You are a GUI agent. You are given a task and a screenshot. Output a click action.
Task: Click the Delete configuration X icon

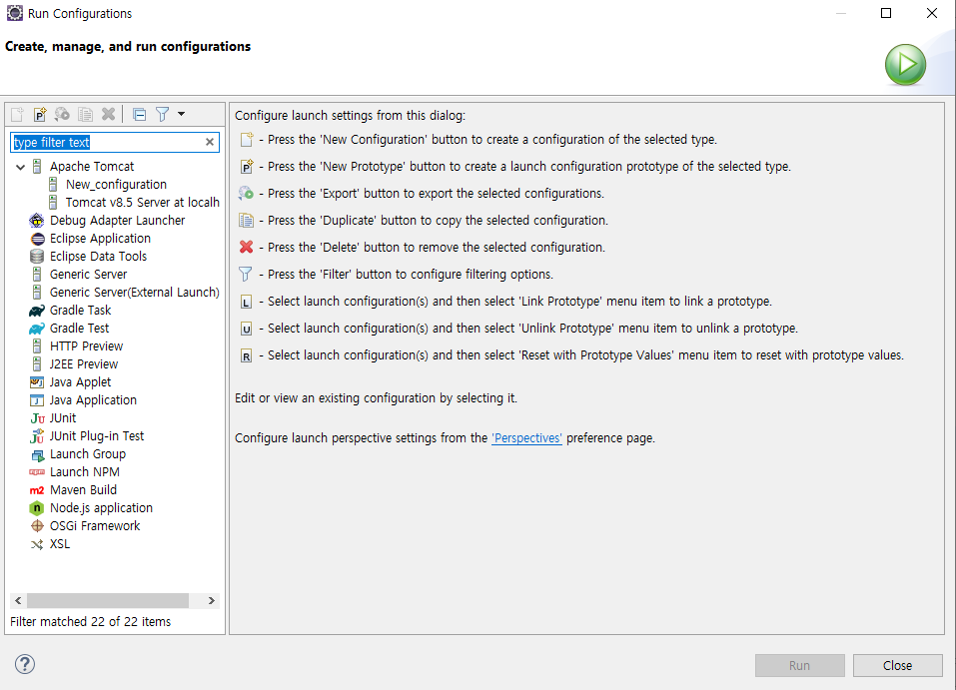click(109, 114)
